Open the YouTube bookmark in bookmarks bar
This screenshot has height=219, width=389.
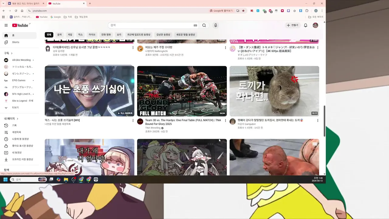(42, 17)
